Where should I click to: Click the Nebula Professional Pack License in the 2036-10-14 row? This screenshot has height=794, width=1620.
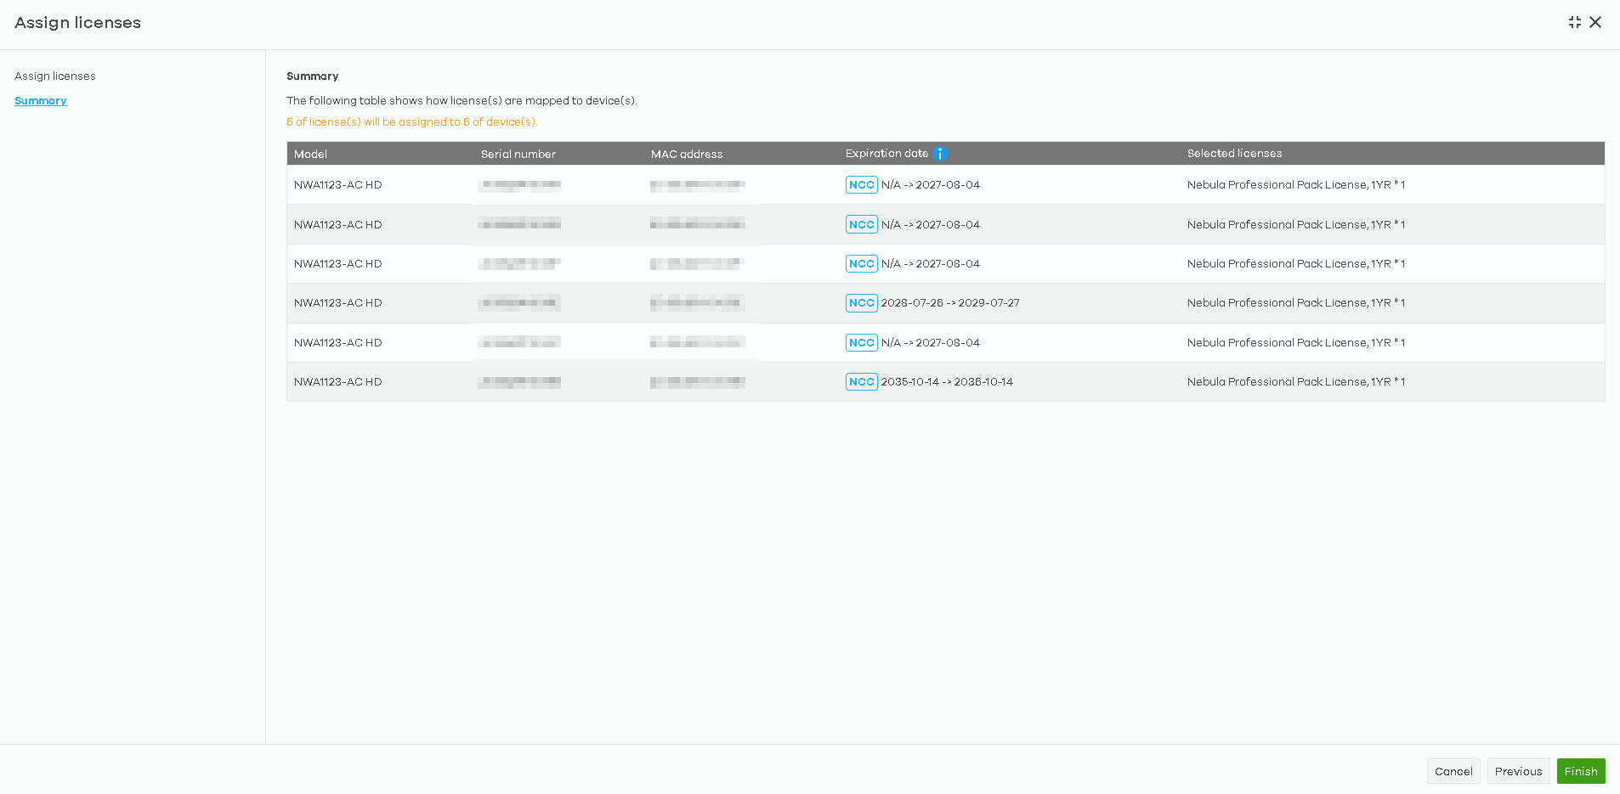[1296, 382]
